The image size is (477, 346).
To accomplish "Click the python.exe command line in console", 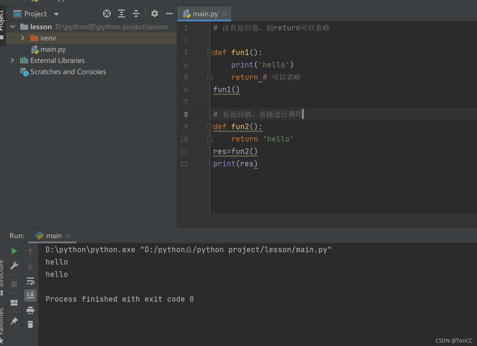I will [x=188, y=250].
